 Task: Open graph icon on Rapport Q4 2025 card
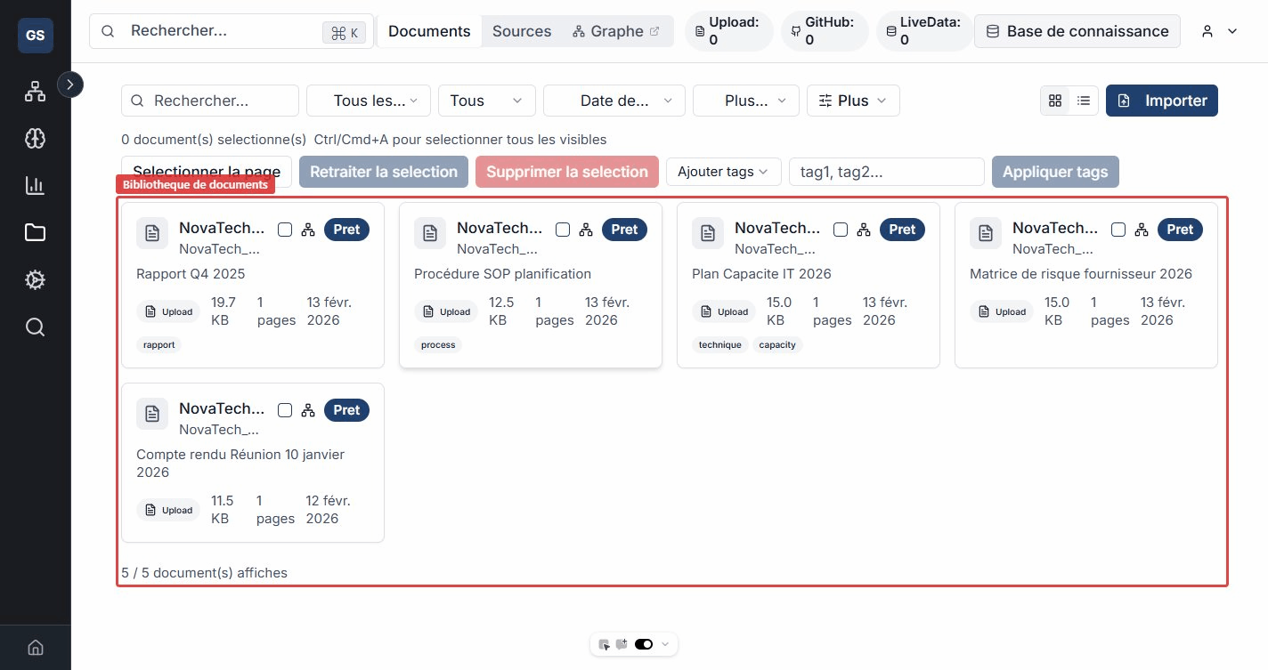point(308,230)
